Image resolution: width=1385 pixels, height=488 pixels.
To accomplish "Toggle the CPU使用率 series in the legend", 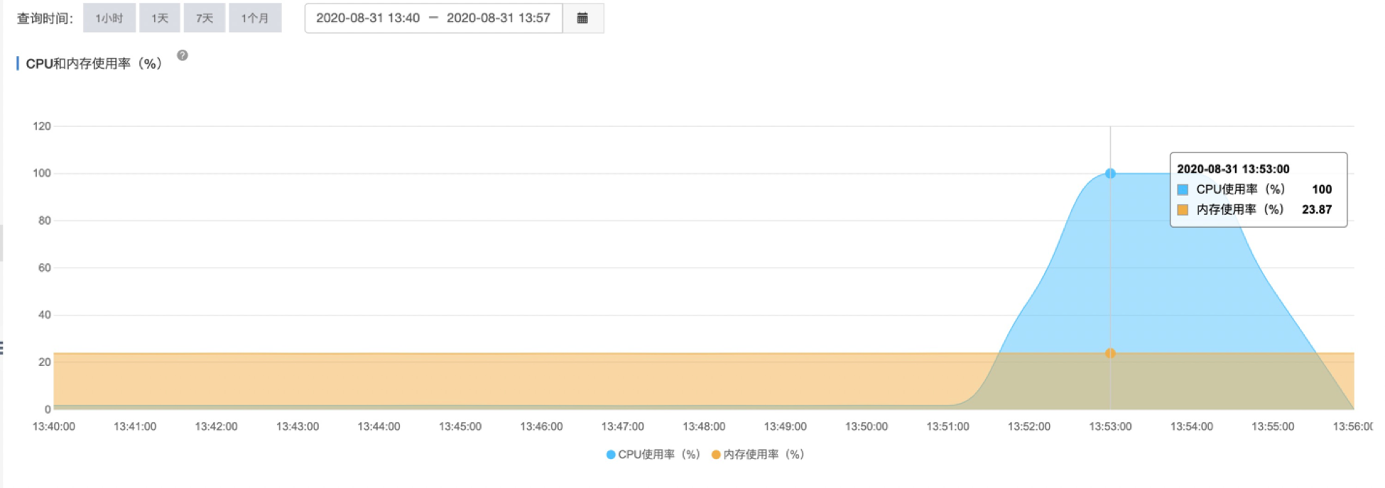I will (653, 455).
